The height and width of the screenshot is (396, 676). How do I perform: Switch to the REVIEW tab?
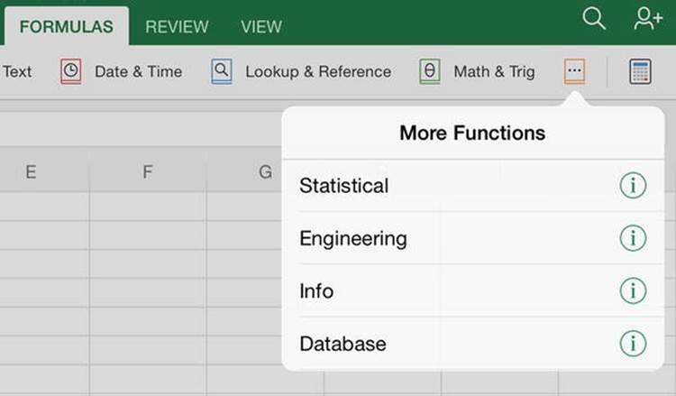pos(177,27)
